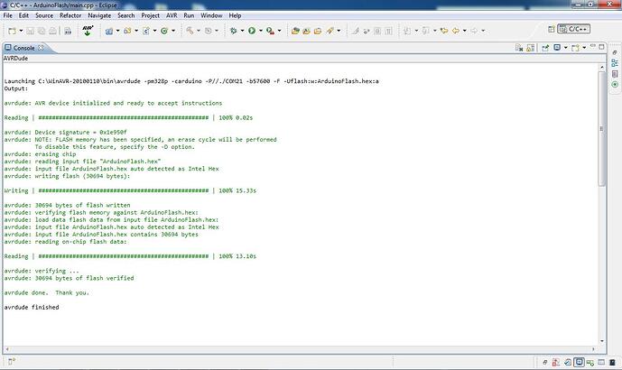Open the External Tools dropdown arrow
622x370 pixels.
tap(279, 31)
